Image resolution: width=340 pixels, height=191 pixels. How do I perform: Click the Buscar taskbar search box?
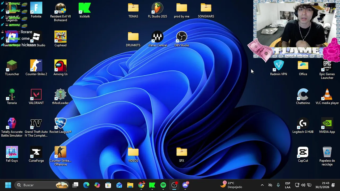tap(42, 185)
